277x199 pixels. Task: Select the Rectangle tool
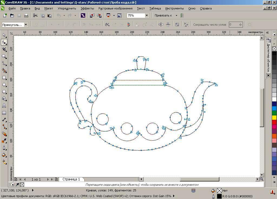coord(4,78)
